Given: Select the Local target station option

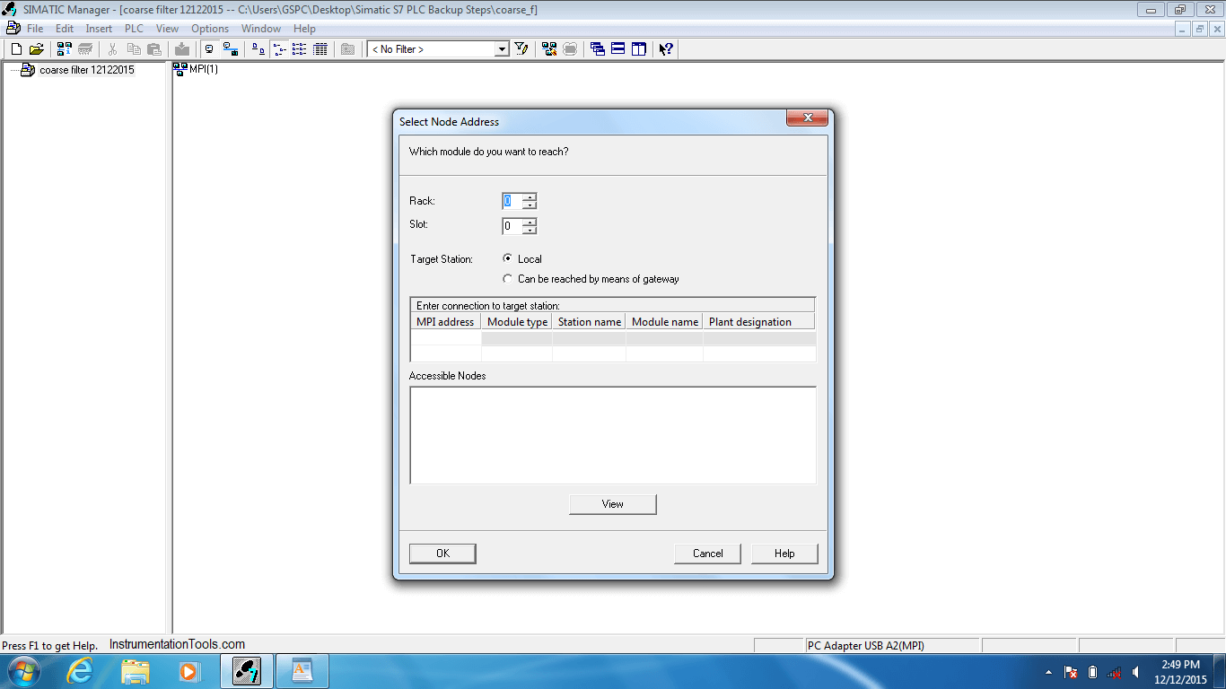Looking at the screenshot, I should point(508,258).
